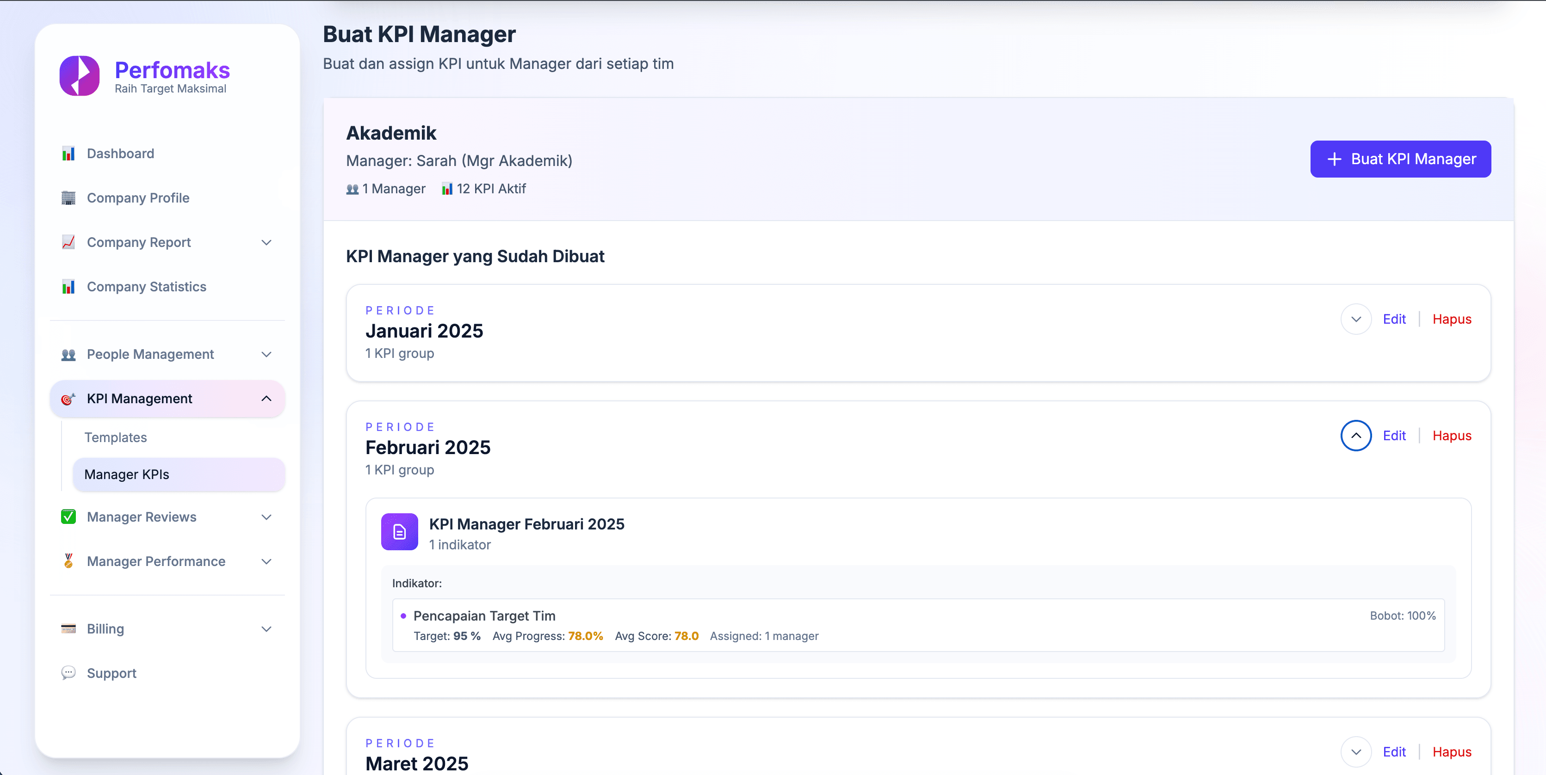Click the Company Profile building icon
Screen dimensions: 1546x775
68,198
